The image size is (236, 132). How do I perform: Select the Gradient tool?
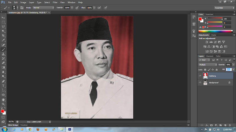3,67
